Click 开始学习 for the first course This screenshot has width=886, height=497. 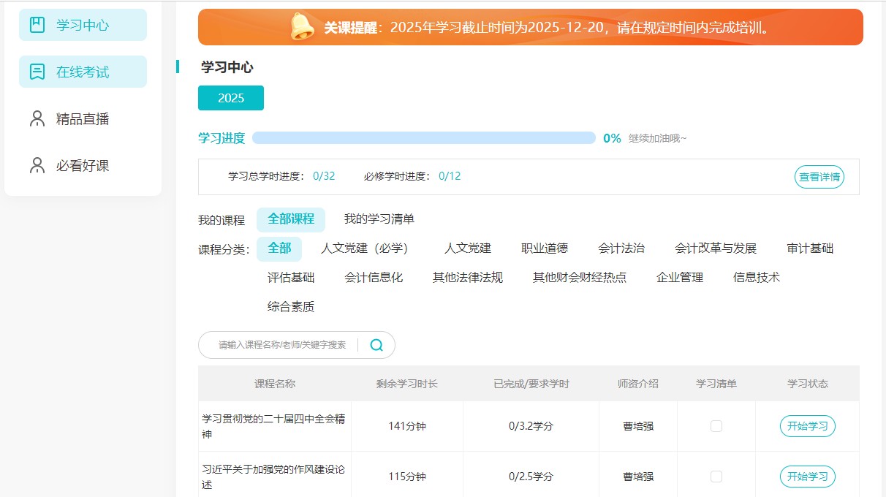click(807, 425)
